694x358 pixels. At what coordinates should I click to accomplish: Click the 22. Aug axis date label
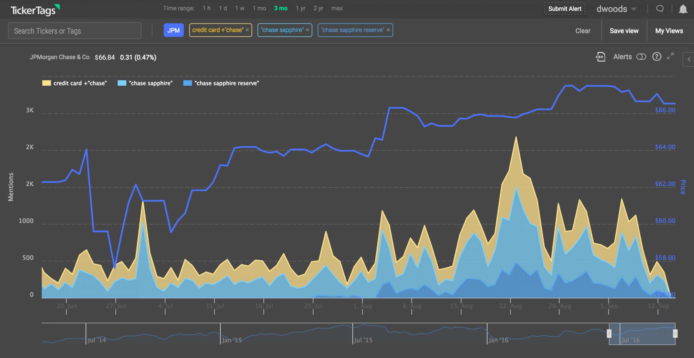[x=510, y=306]
